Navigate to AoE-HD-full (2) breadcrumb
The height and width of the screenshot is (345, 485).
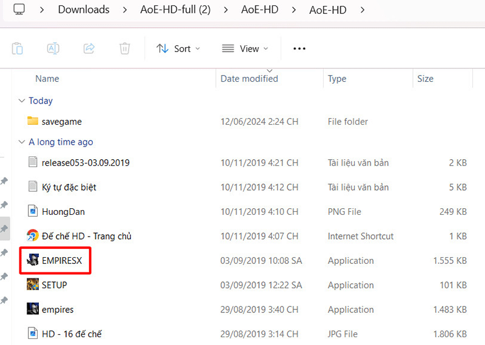(x=174, y=10)
